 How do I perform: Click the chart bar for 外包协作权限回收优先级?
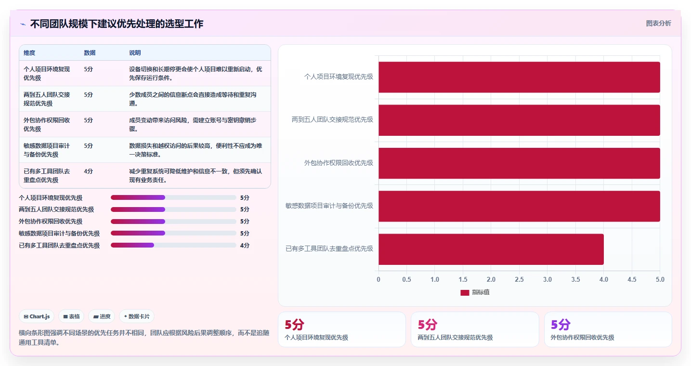coord(519,163)
